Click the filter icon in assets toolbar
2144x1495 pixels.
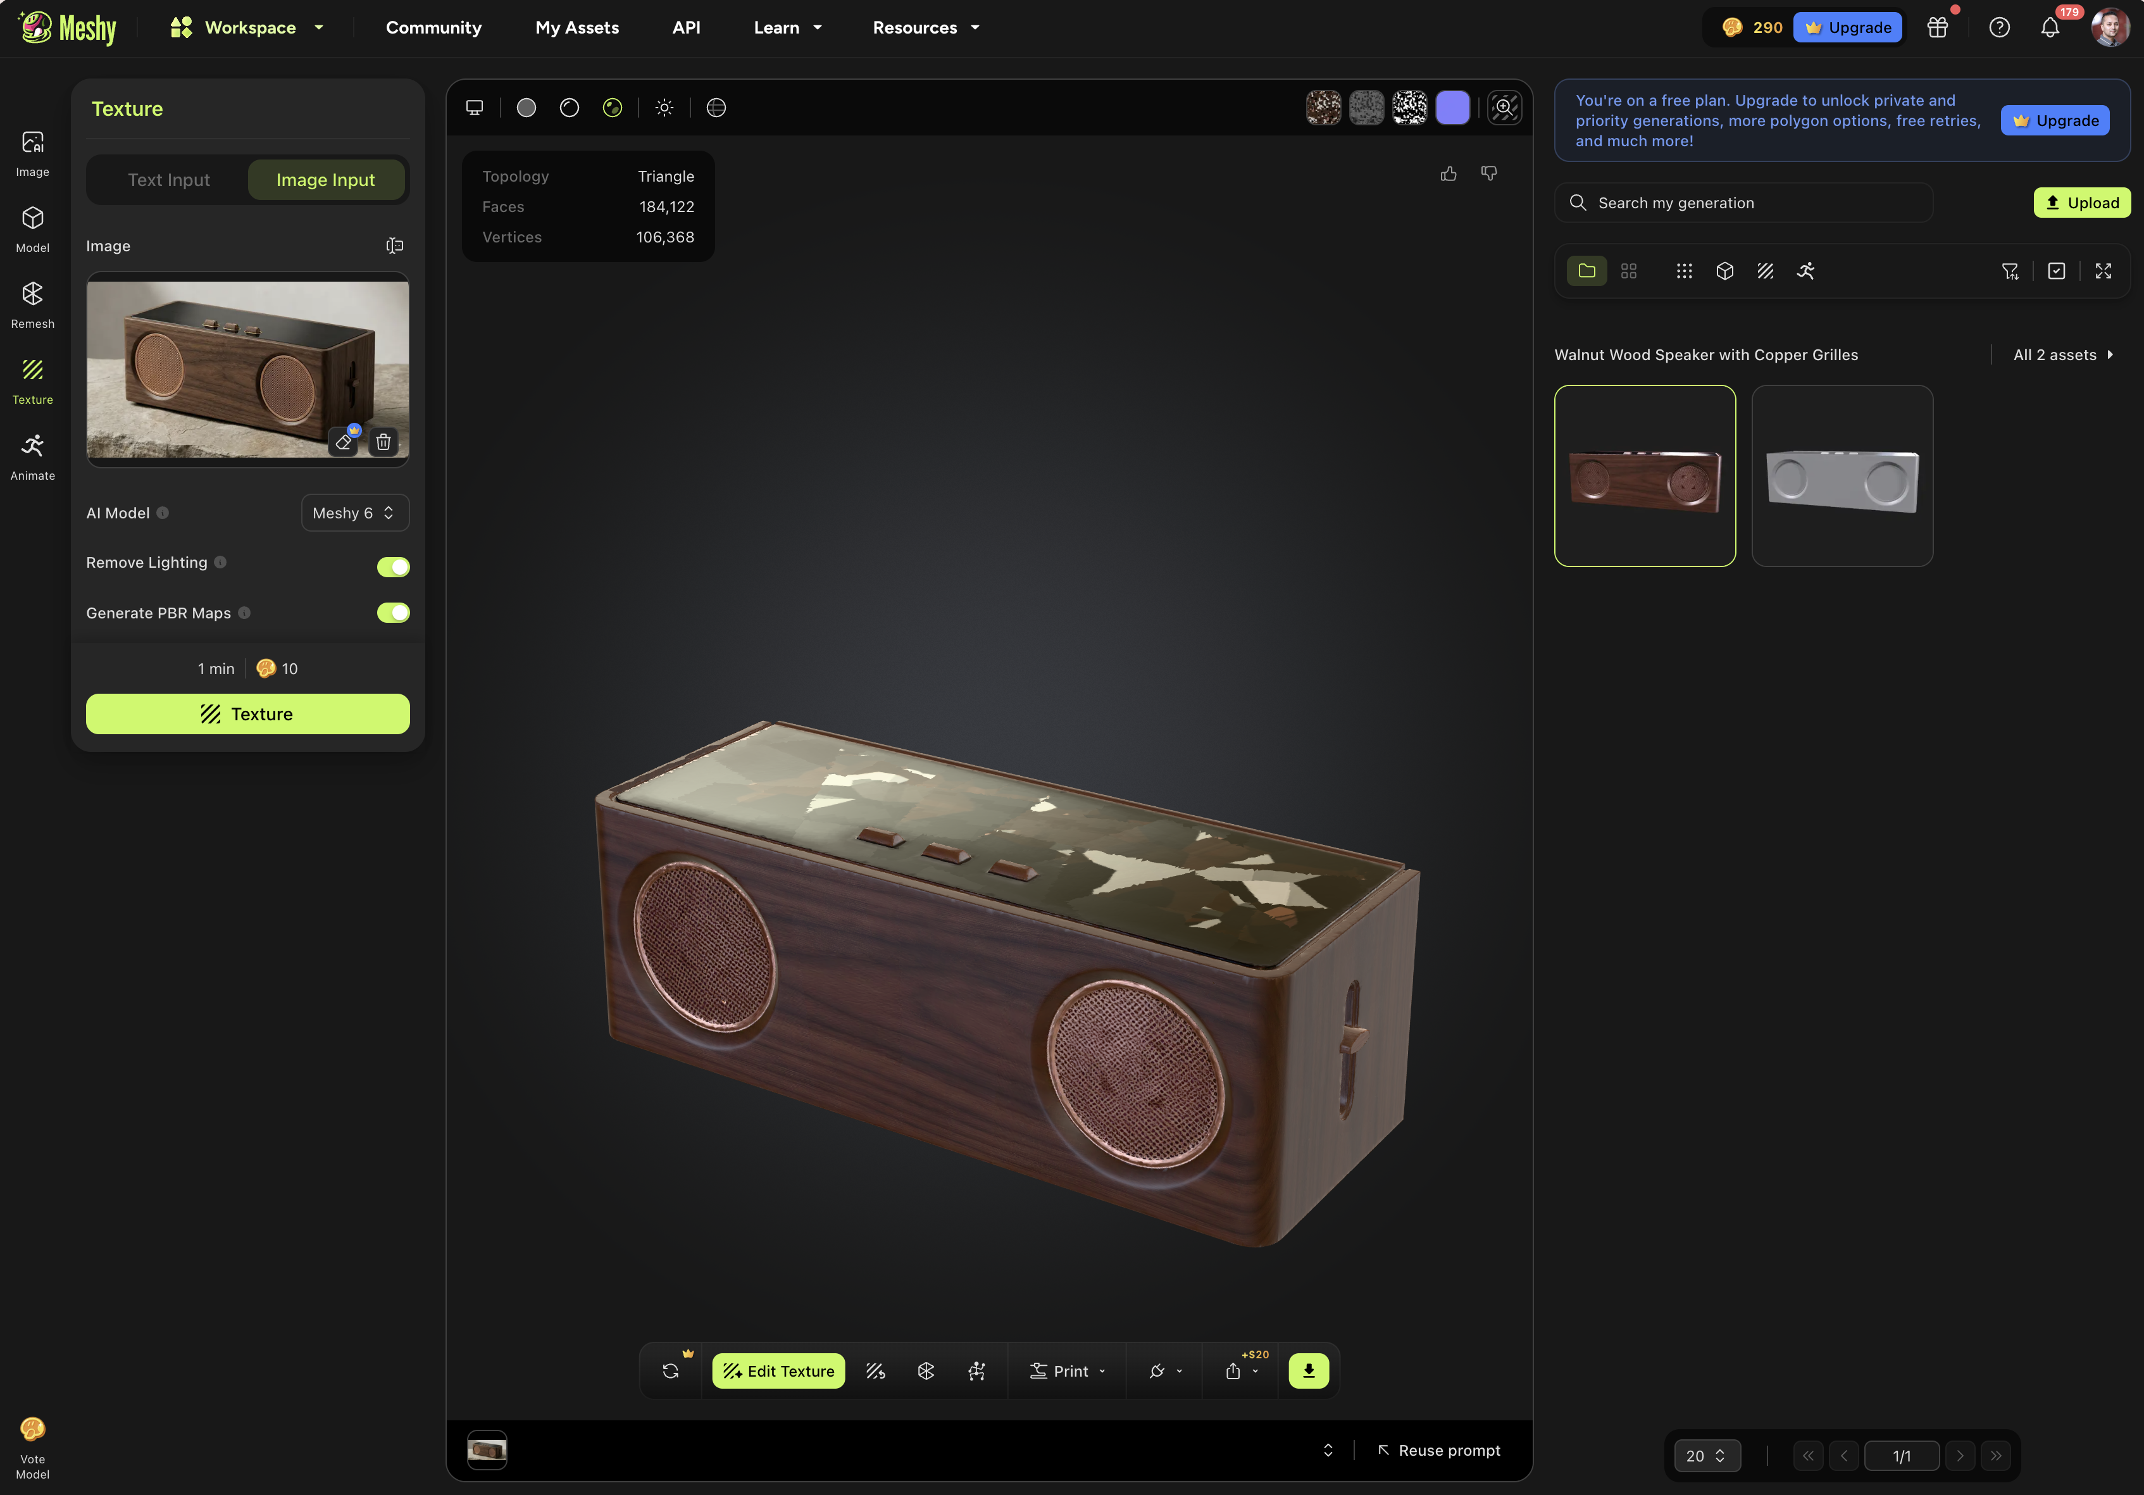pos(2010,271)
